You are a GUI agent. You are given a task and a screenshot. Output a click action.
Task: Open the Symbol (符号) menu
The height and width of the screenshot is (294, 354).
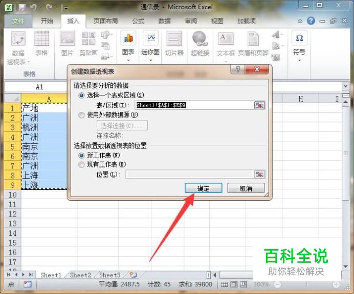(299, 46)
